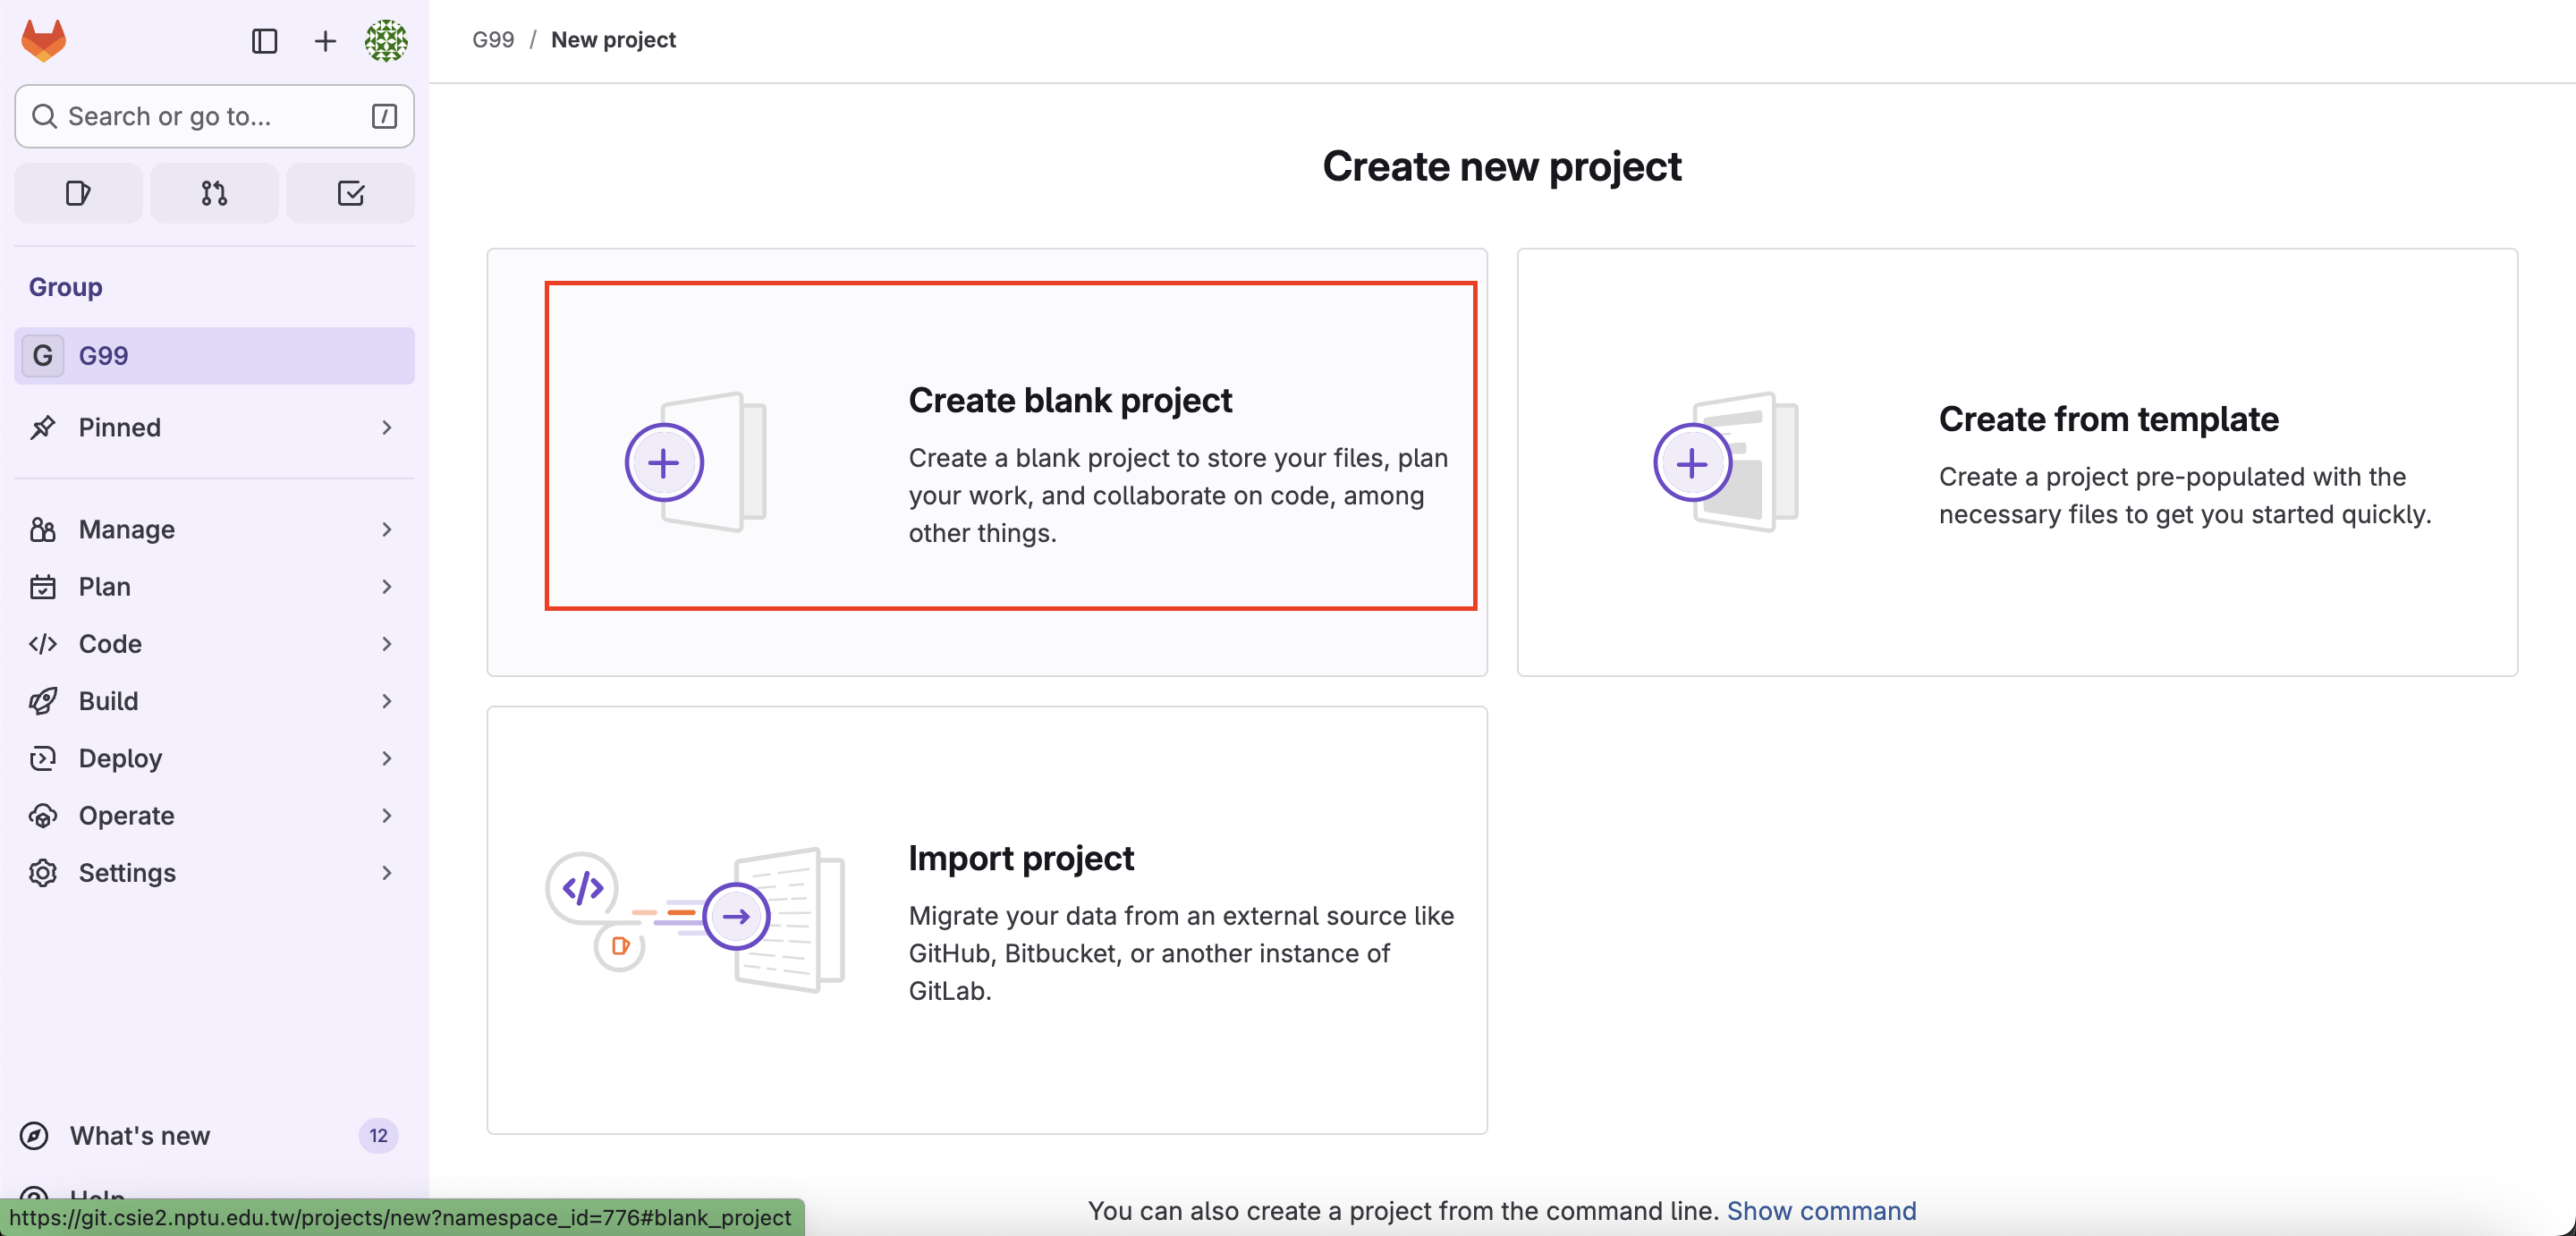Click the Import project illustration icon

[696, 918]
